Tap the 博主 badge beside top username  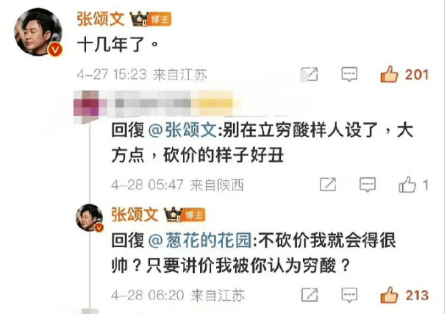[160, 19]
